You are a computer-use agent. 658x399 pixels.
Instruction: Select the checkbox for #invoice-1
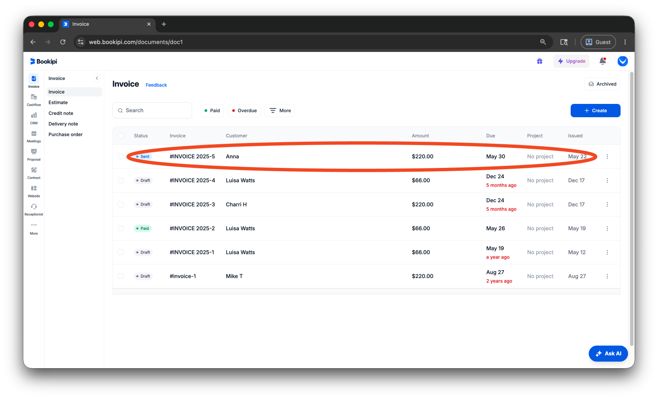[x=121, y=276]
